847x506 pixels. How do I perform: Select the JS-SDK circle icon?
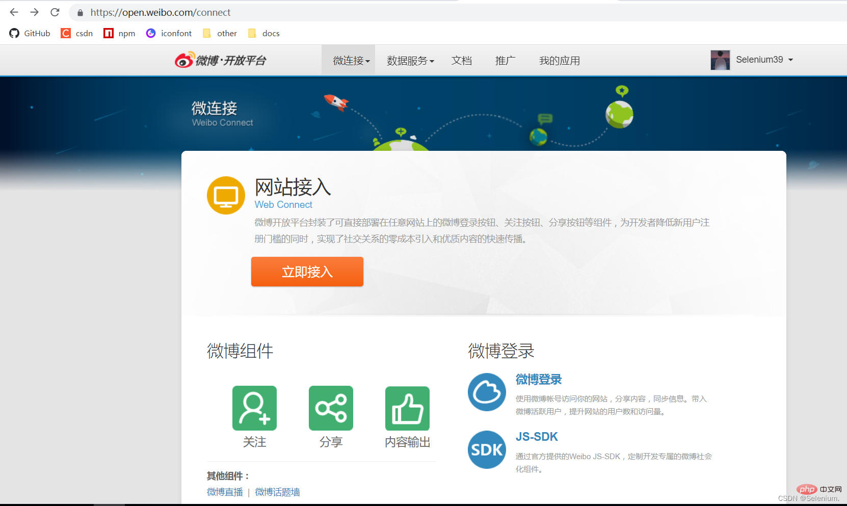[x=486, y=449]
